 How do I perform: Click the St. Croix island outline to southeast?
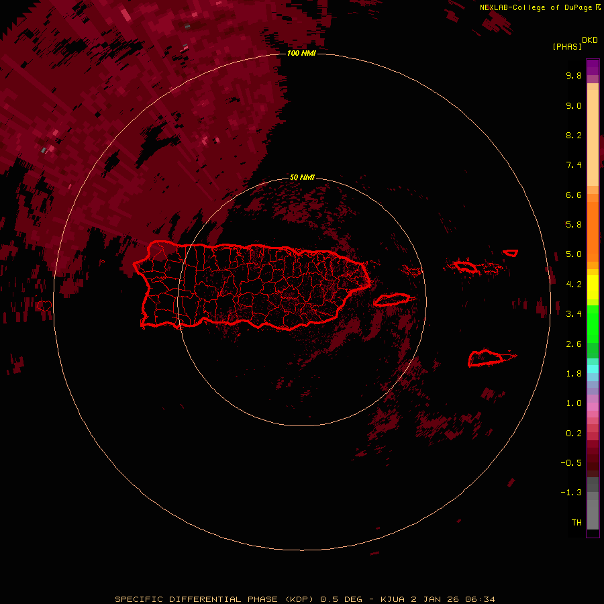pos(492,358)
